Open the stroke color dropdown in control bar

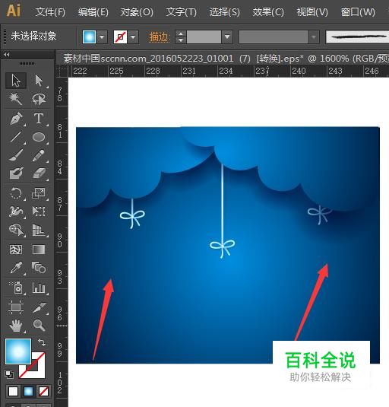[133, 37]
